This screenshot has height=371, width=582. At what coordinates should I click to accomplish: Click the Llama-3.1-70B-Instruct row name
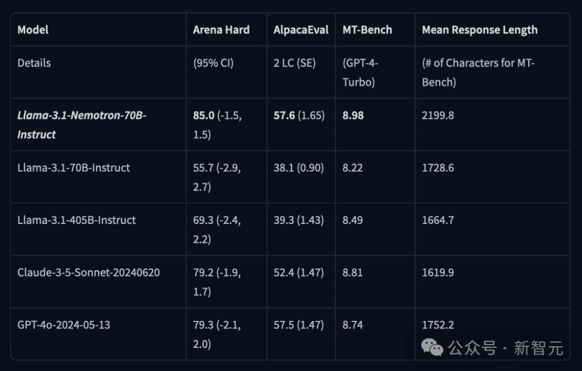(x=74, y=167)
